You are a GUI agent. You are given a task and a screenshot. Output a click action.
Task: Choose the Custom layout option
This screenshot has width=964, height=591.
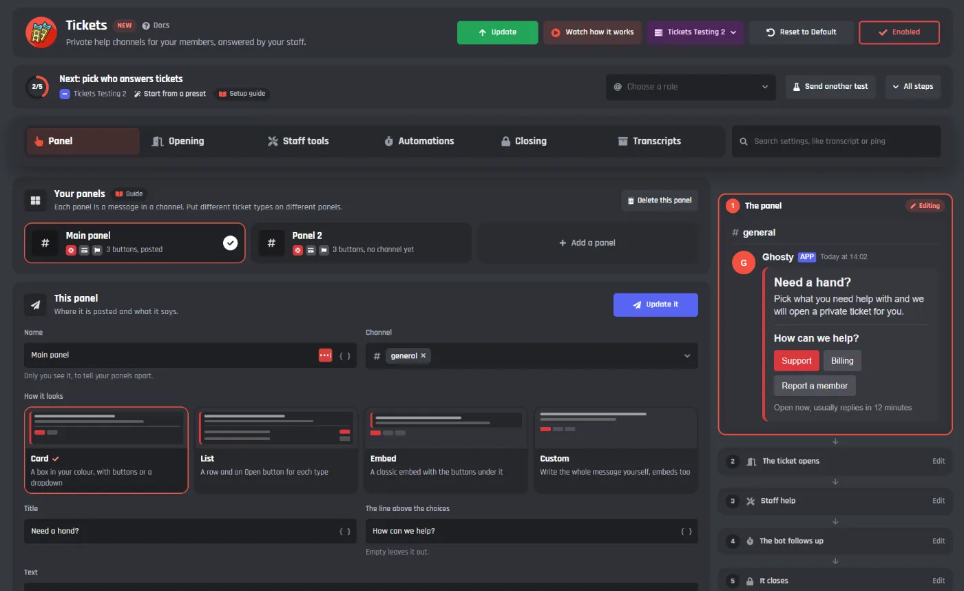pos(616,450)
